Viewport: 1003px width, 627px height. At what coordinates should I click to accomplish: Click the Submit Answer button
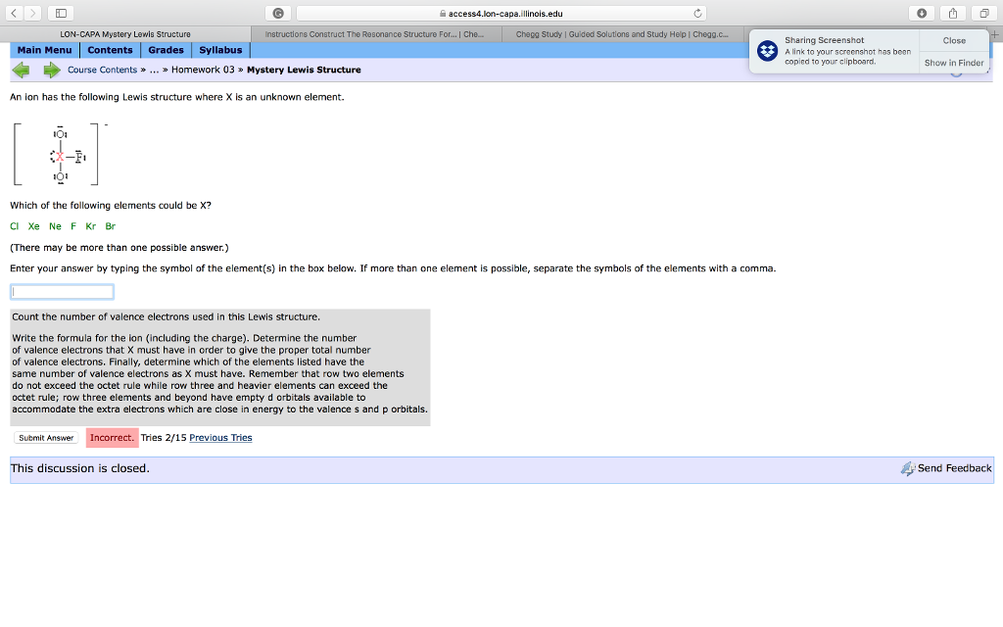(x=45, y=438)
